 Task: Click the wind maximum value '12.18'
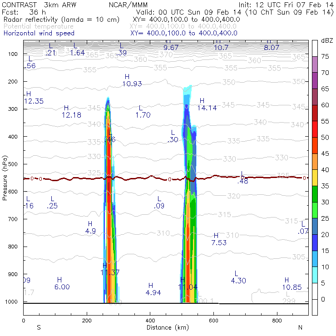(x=71, y=115)
